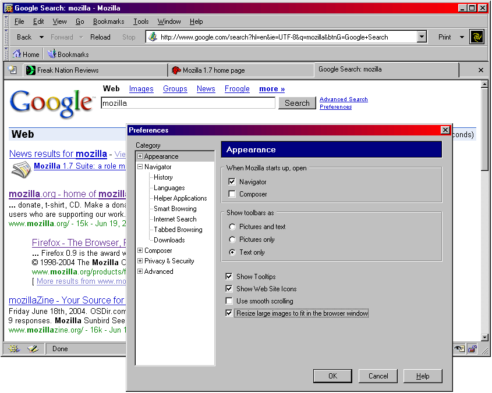Open Composer from the status bar icon

(x=33, y=349)
